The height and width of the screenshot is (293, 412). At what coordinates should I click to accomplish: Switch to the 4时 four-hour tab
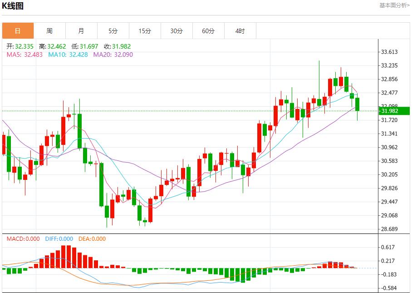tap(240, 31)
